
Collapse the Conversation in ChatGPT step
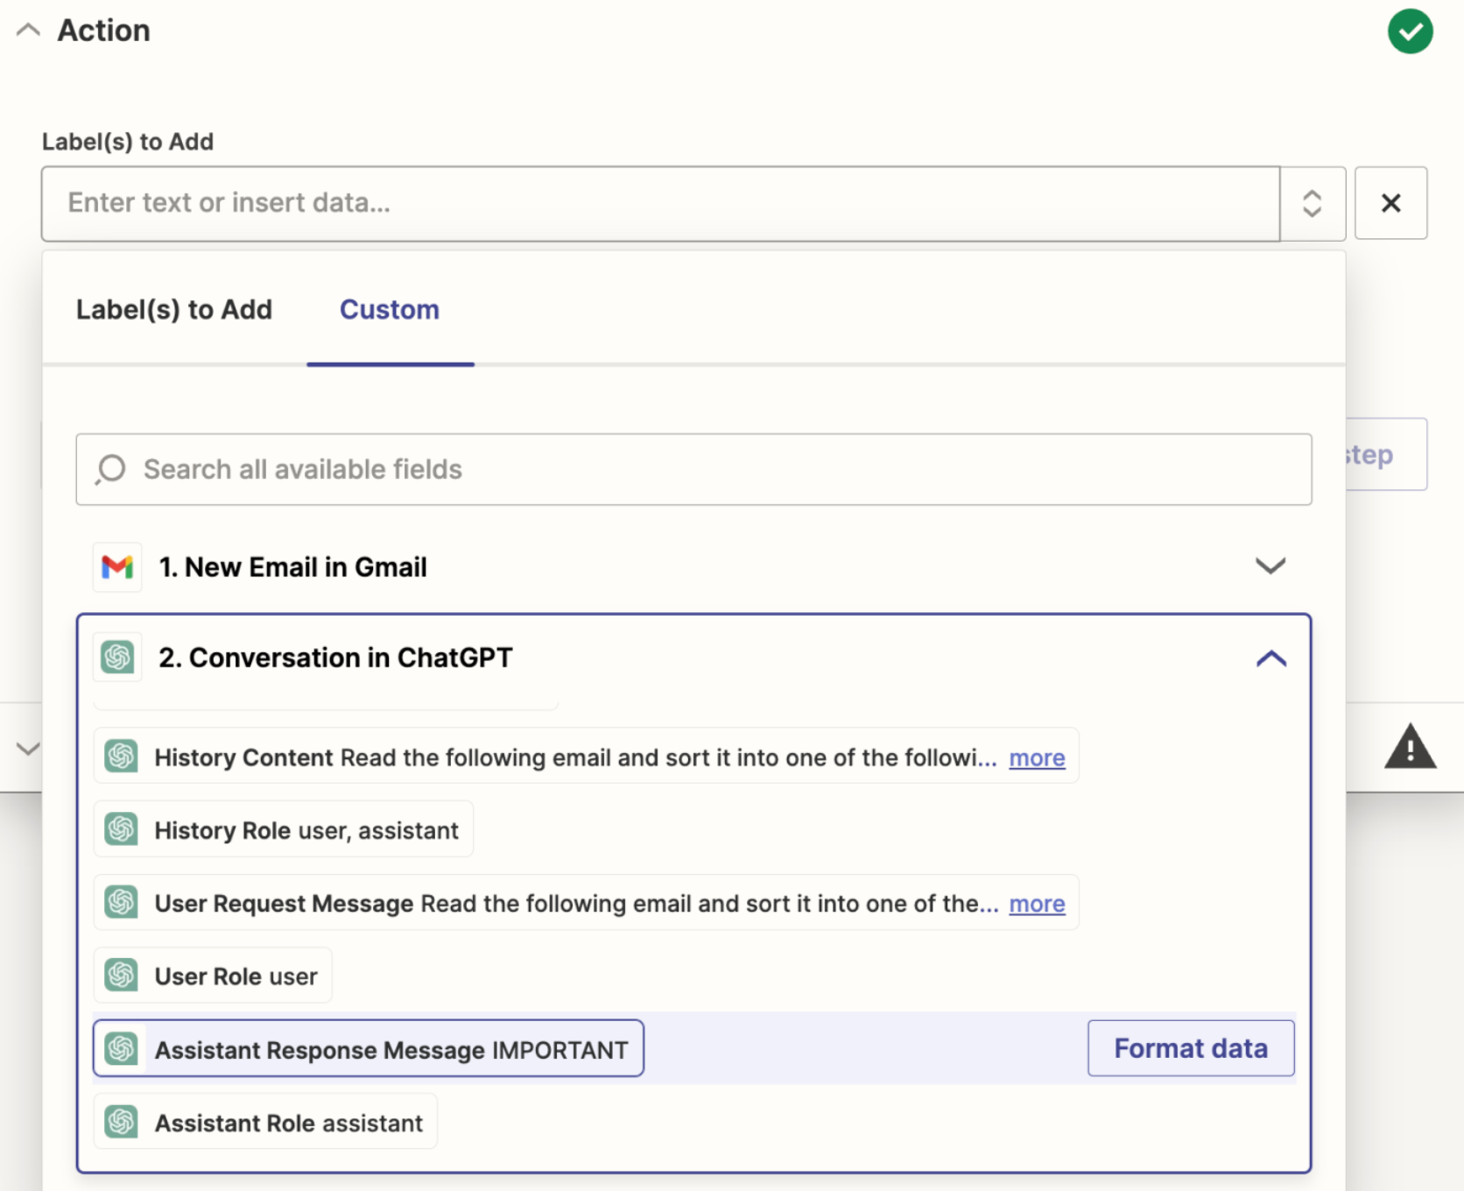point(1270,659)
